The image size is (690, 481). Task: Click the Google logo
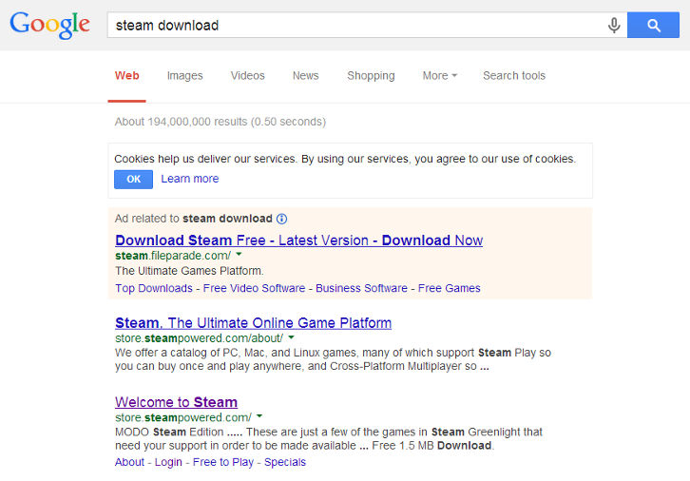tap(49, 25)
